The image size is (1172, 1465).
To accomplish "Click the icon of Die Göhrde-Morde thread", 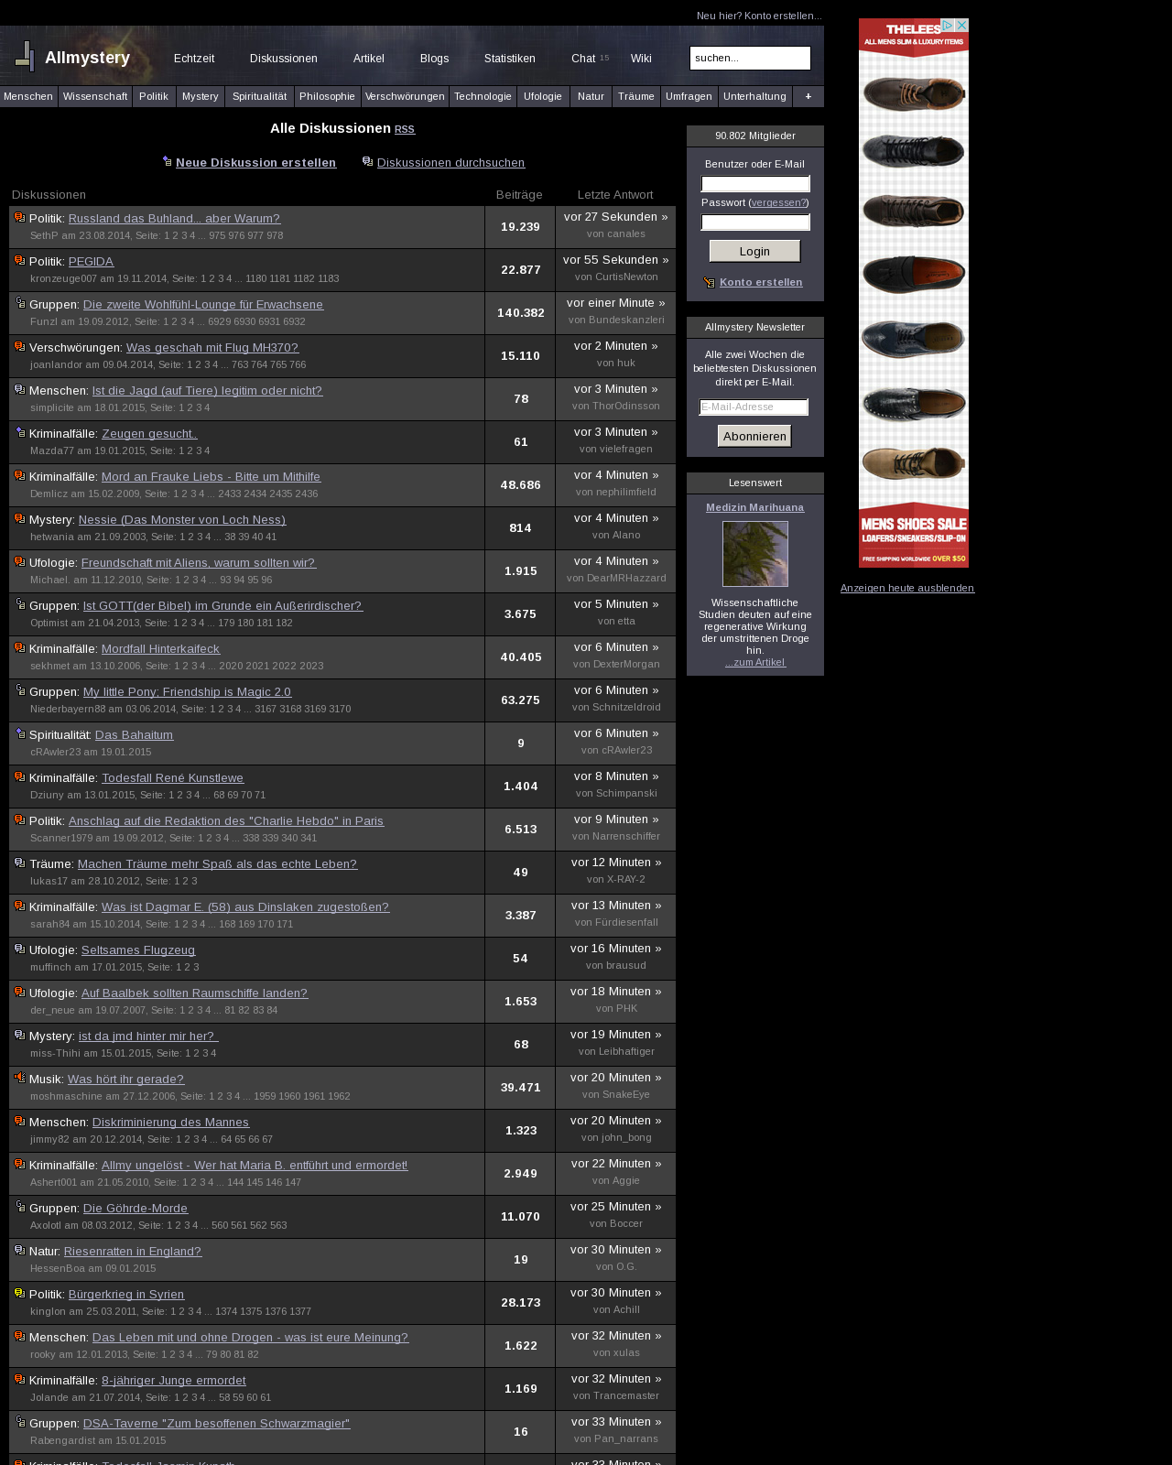I will pos(19,1207).
